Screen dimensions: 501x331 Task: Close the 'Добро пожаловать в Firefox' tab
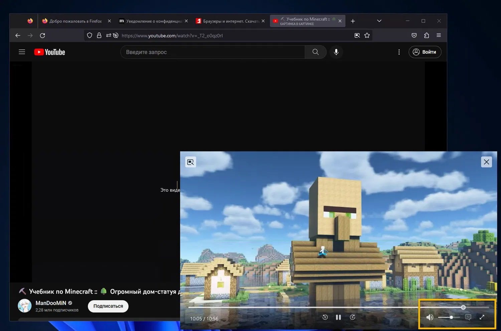109,21
